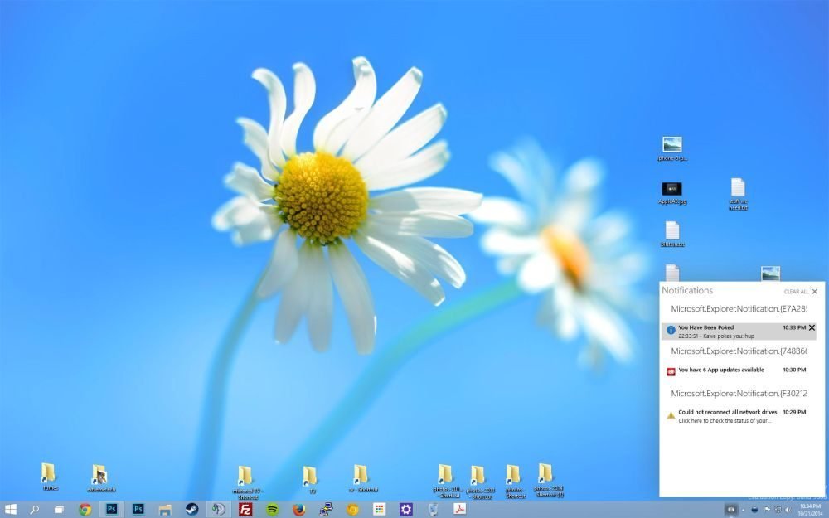
Task: Open Task View on the taskbar
Action: (59, 510)
